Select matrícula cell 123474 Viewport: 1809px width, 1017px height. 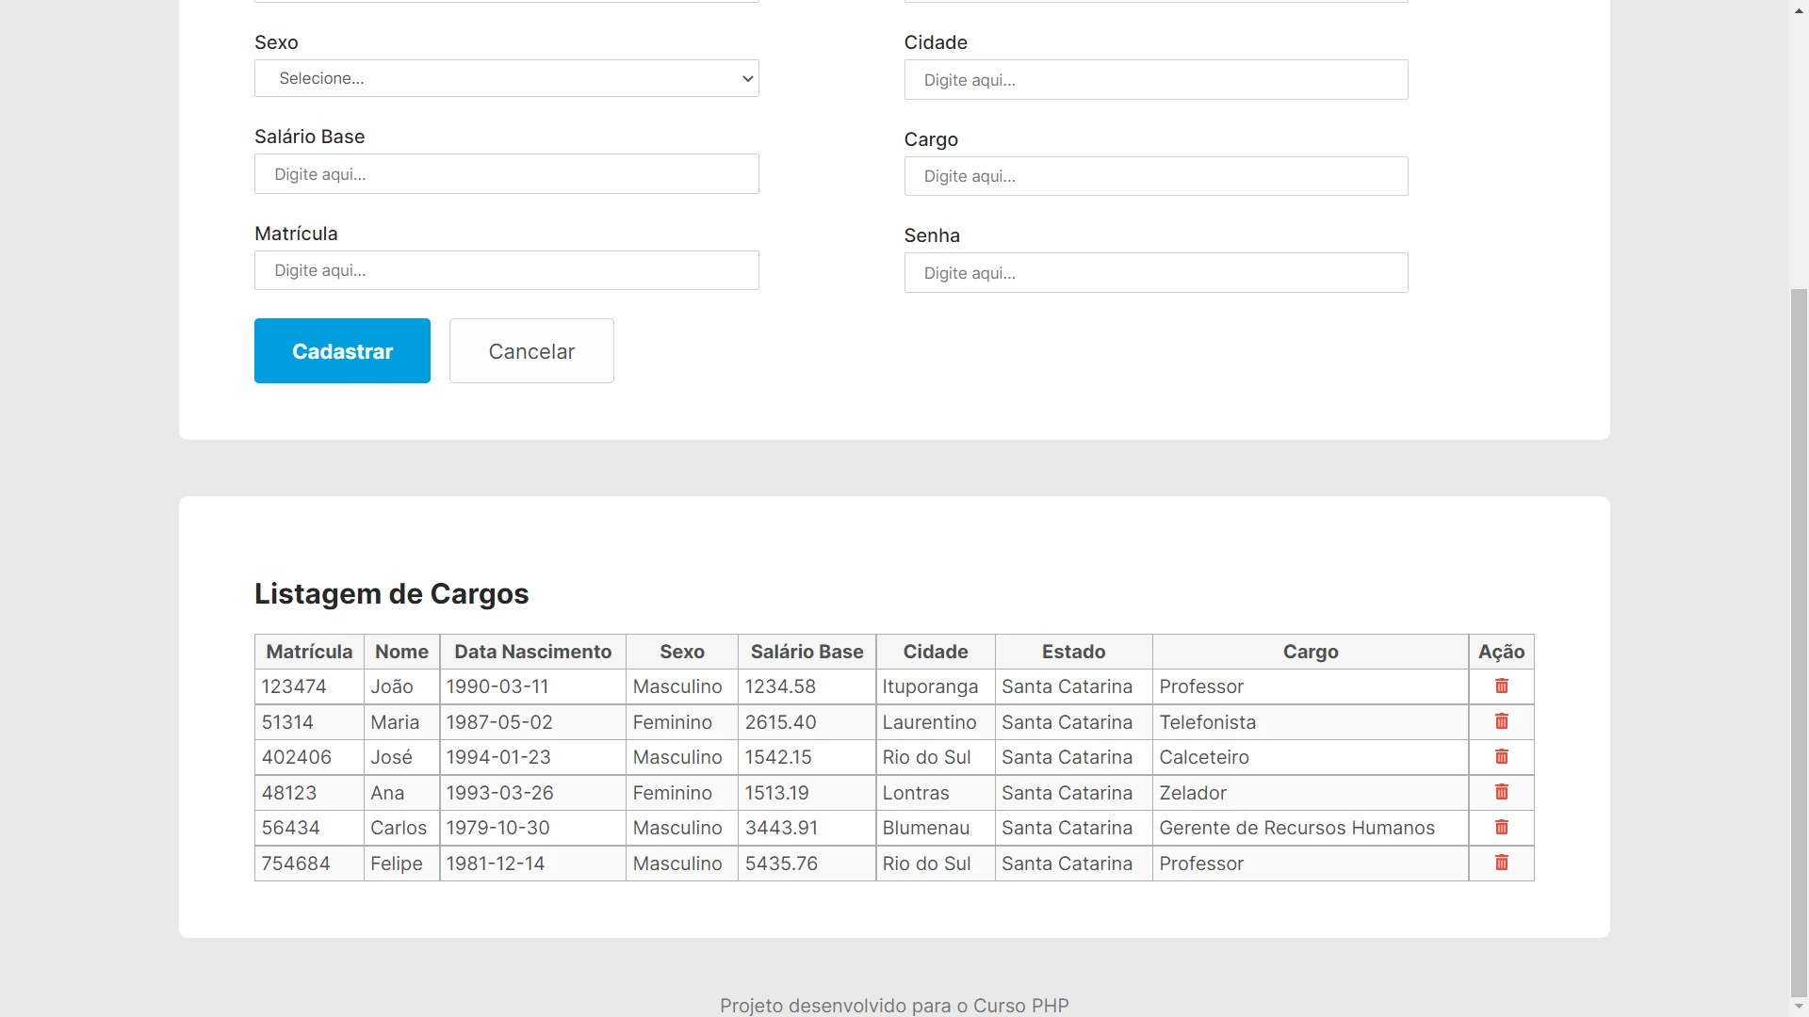point(309,686)
